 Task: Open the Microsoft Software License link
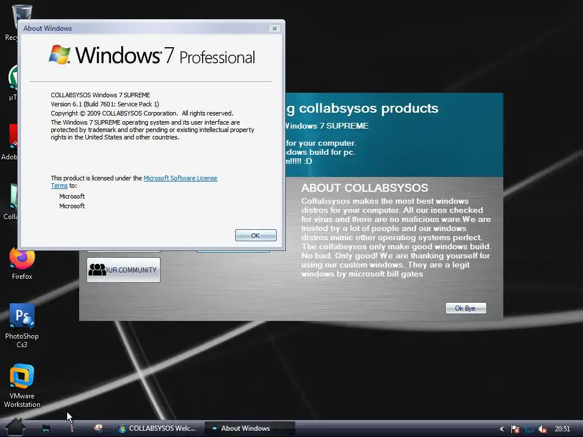click(180, 178)
